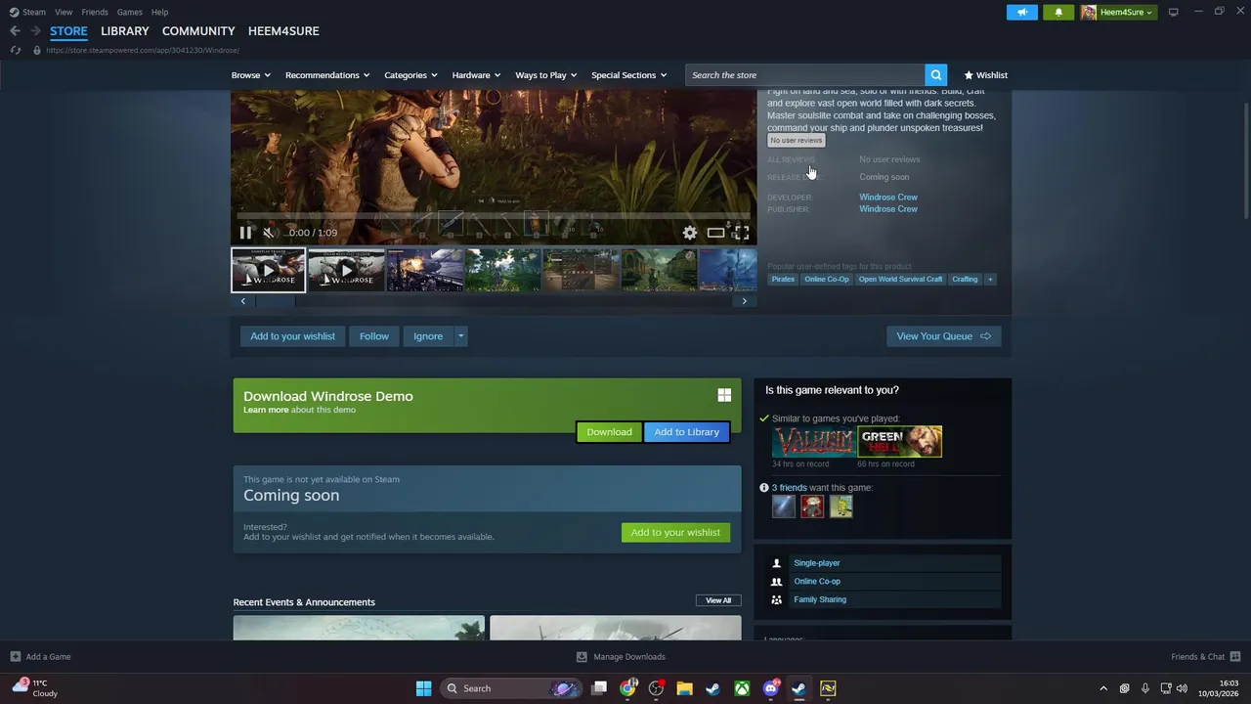Image resolution: width=1251 pixels, height=704 pixels.
Task: Open File Explorer from the taskbar
Action: click(684, 688)
